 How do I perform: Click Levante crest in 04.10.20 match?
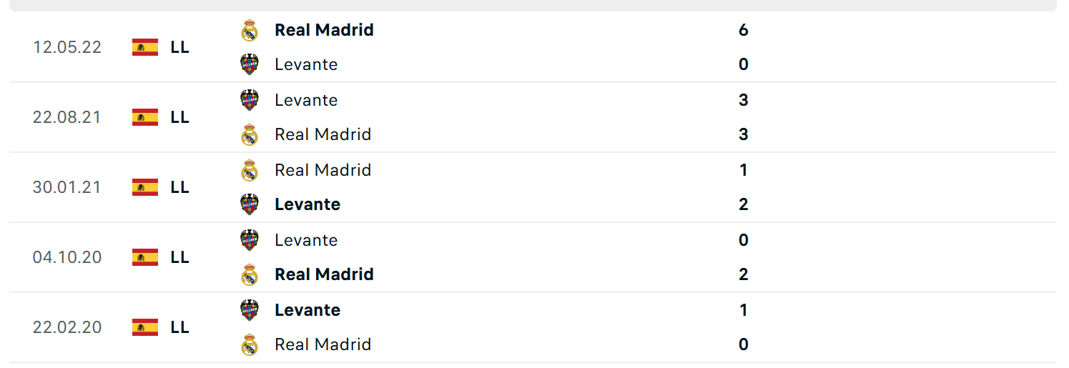point(249,240)
